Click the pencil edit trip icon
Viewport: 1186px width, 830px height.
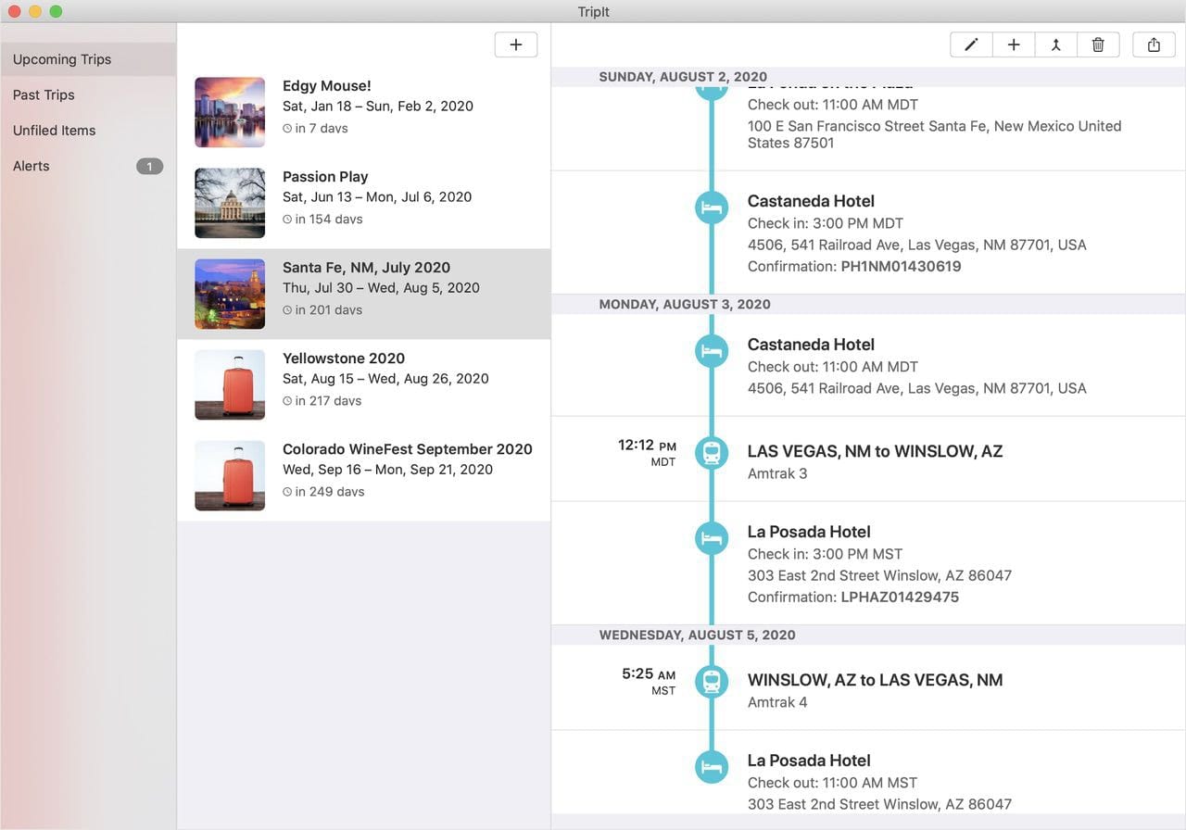click(x=971, y=44)
